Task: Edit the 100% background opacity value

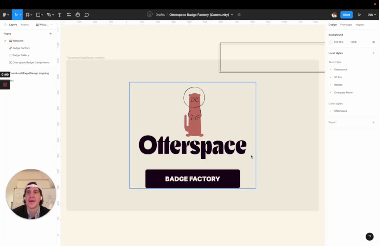Action: click(x=353, y=42)
